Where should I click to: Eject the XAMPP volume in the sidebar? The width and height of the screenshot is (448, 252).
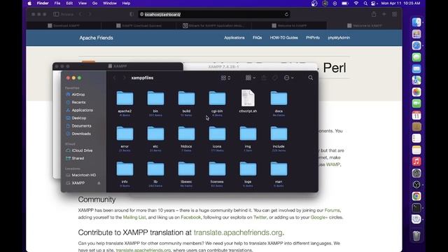pyautogui.click(x=99, y=183)
